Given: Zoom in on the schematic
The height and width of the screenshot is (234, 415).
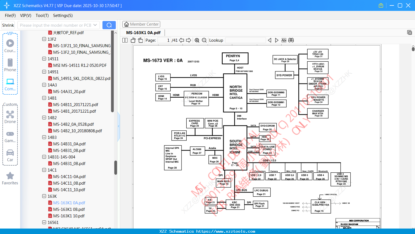Looking at the screenshot, I should pyautogui.click(x=197, y=40).
